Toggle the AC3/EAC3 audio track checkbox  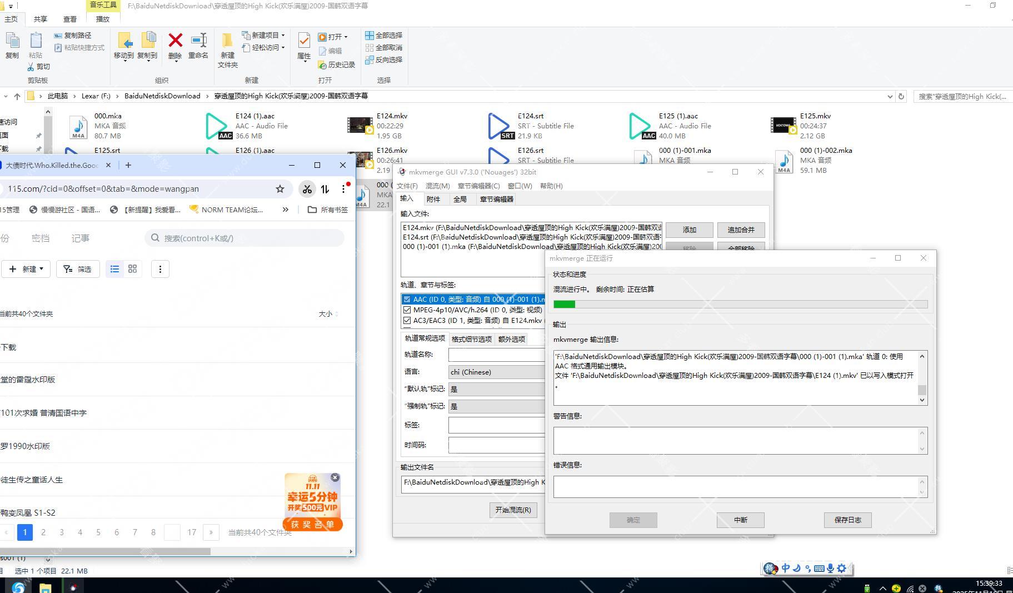tap(407, 321)
